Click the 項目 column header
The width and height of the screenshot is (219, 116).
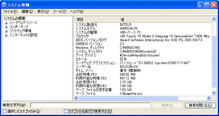coord(96,20)
